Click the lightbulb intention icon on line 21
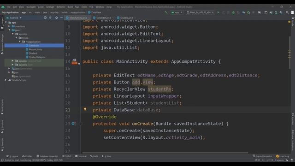Image resolution: width=295 pixels, height=166 pixels. [85, 109]
